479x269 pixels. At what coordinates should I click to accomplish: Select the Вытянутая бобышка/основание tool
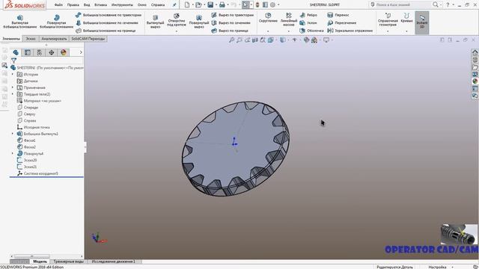(x=20, y=22)
